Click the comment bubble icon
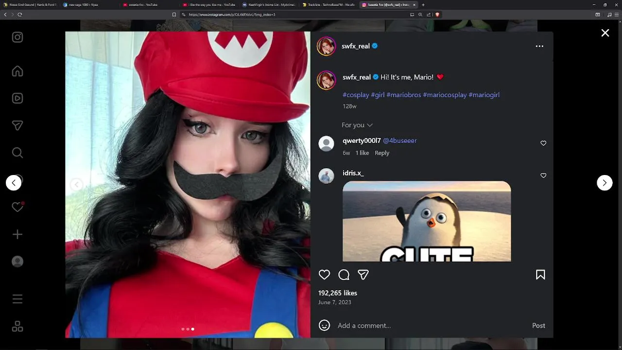 pyautogui.click(x=344, y=275)
